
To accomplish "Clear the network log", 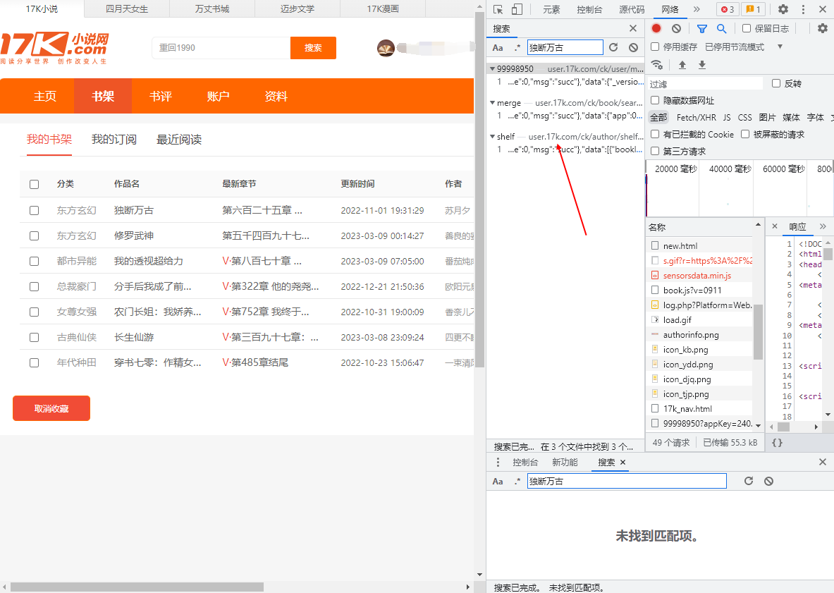I will tap(676, 28).
